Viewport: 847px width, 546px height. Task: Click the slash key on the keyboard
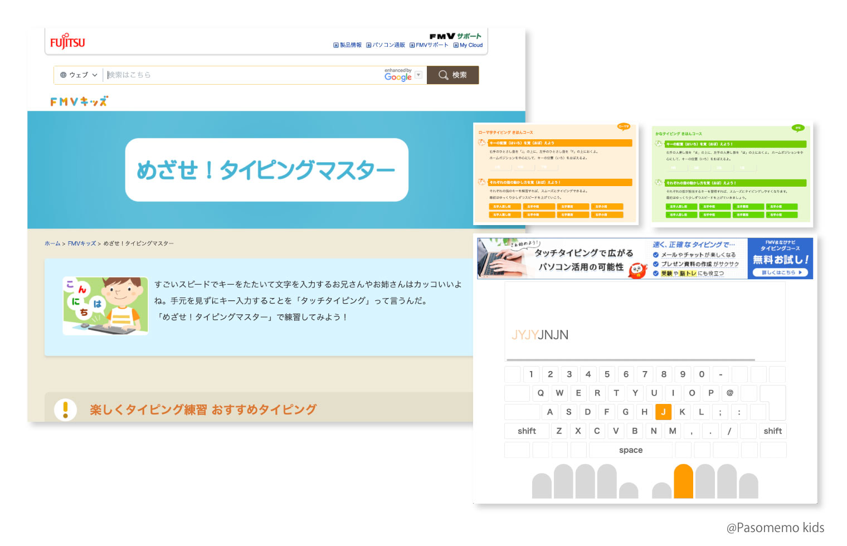[x=729, y=431]
